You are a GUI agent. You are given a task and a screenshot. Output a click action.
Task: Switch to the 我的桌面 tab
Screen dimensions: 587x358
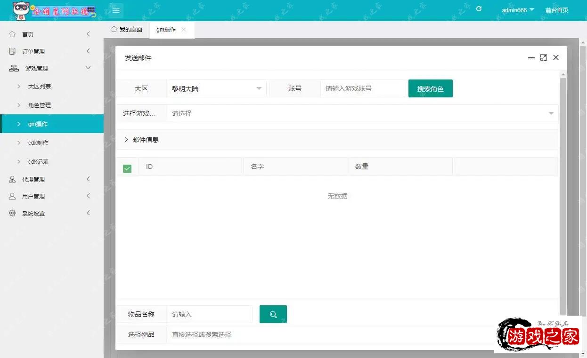pos(126,30)
